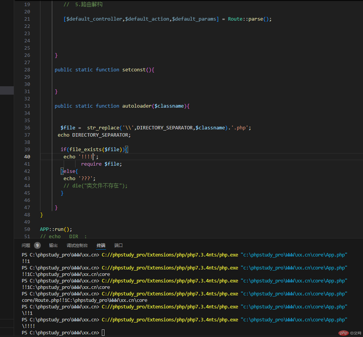Viewport: 363px width, 337px height.
Task: Click the autoloader function name
Action: tap(137, 106)
